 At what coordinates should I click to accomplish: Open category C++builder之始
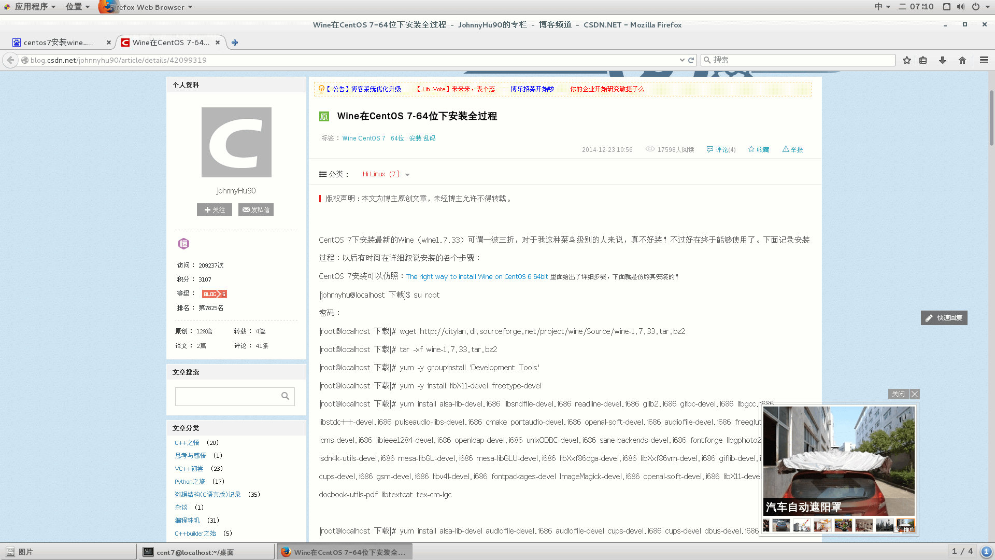click(x=195, y=534)
